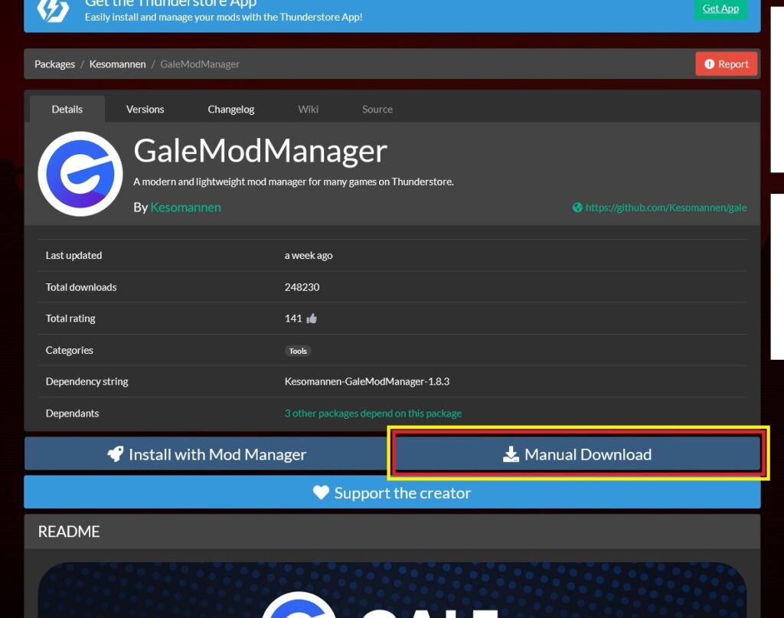
Task: Select the Tools category tag
Action: 298,351
